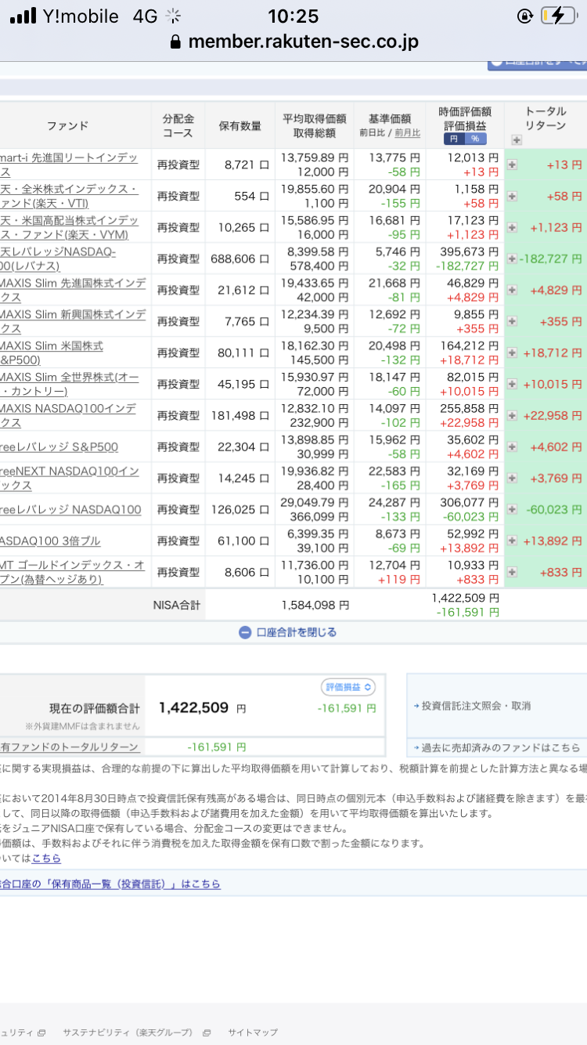
Task: Switch 評価損益 display to percent
Action: click(x=475, y=139)
